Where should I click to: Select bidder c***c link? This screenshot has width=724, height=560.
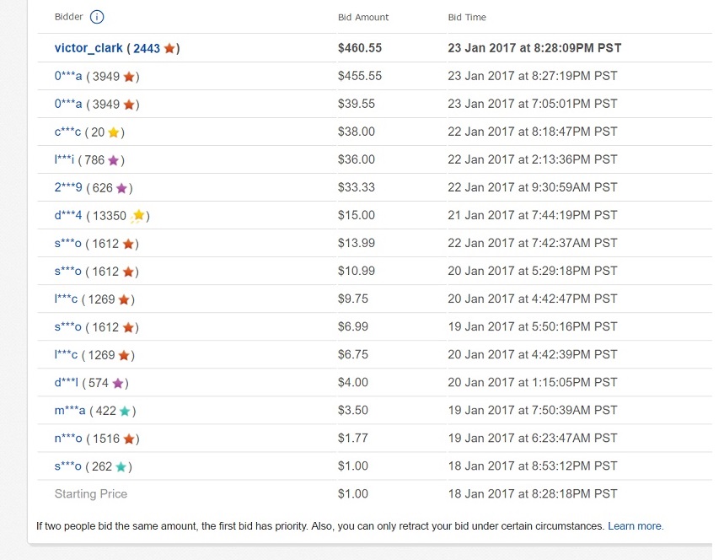click(67, 132)
